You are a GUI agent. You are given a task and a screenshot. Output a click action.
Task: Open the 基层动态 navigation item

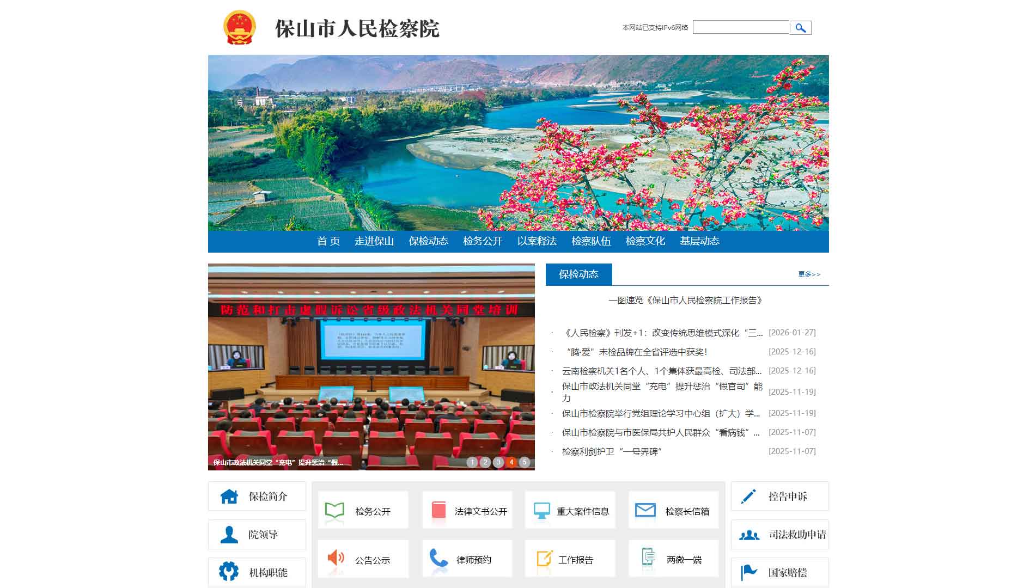(700, 241)
